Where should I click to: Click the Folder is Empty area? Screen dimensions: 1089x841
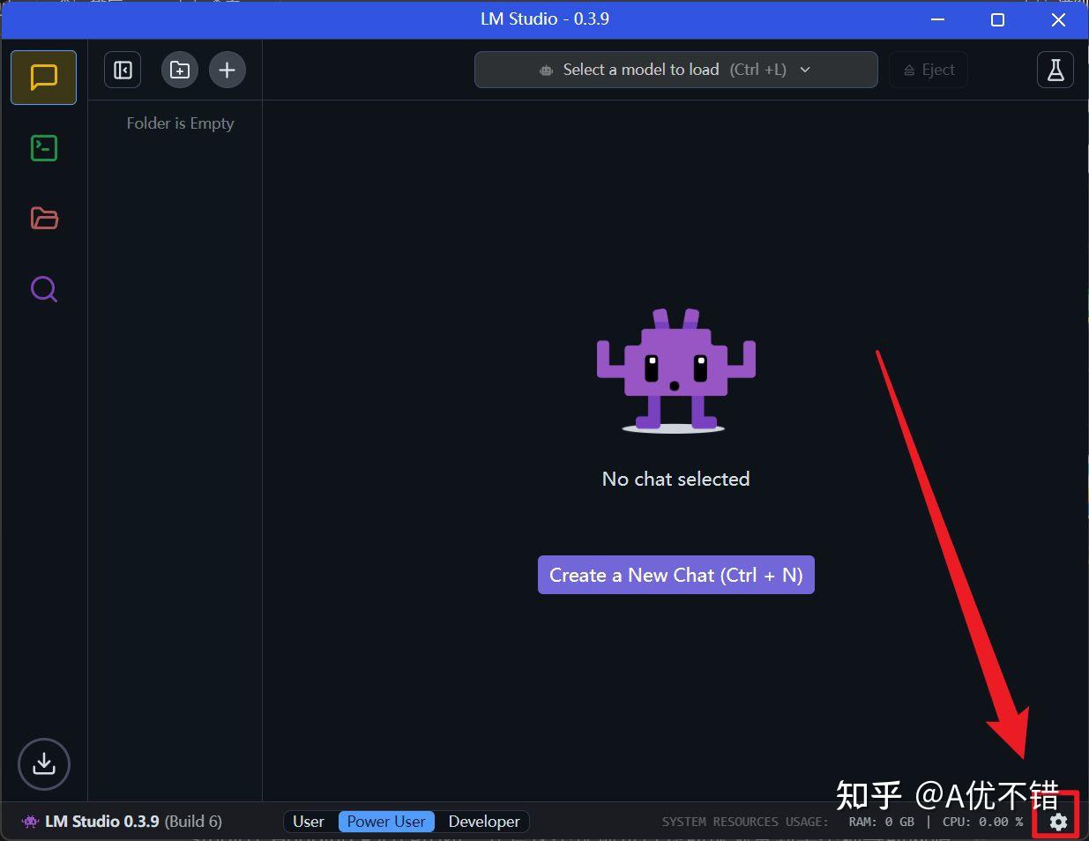[x=180, y=123]
